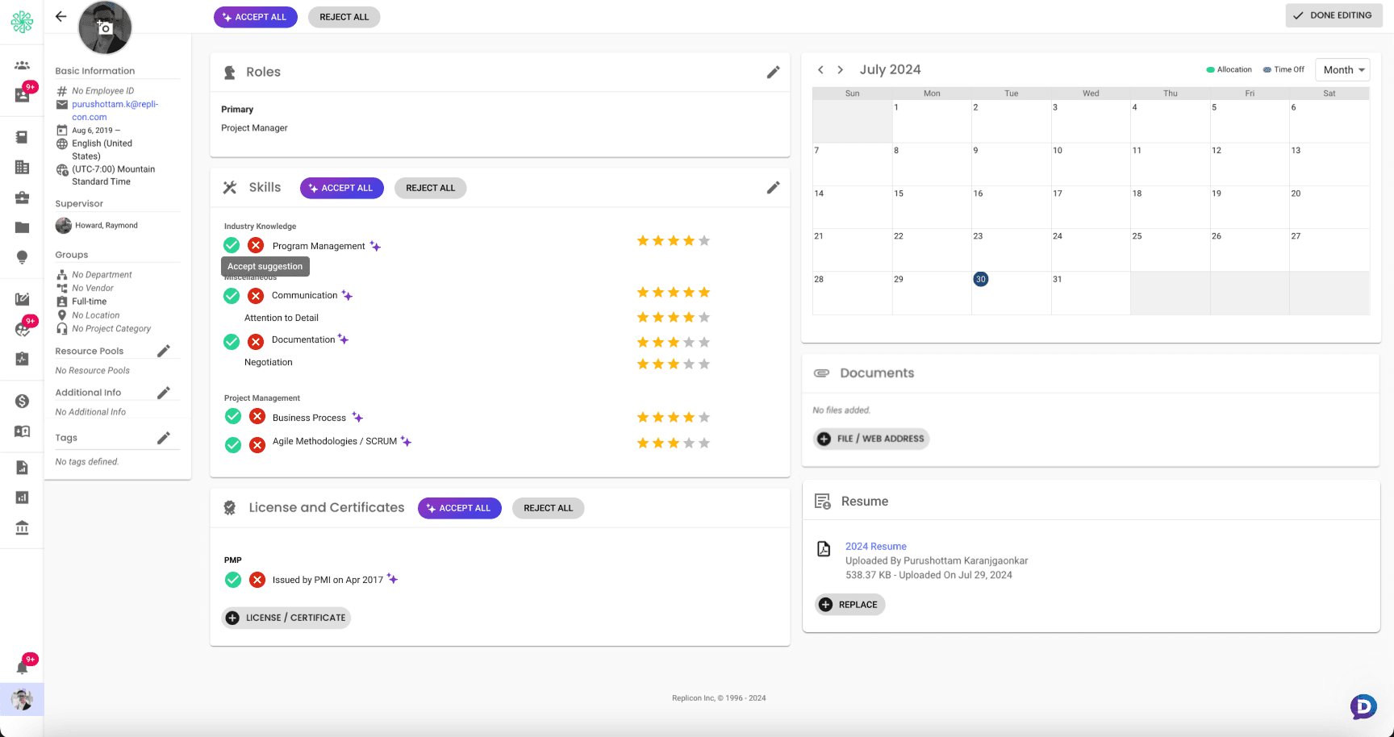Image resolution: width=1394 pixels, height=737 pixels.
Task: Open the Month view dropdown
Action: click(x=1342, y=70)
